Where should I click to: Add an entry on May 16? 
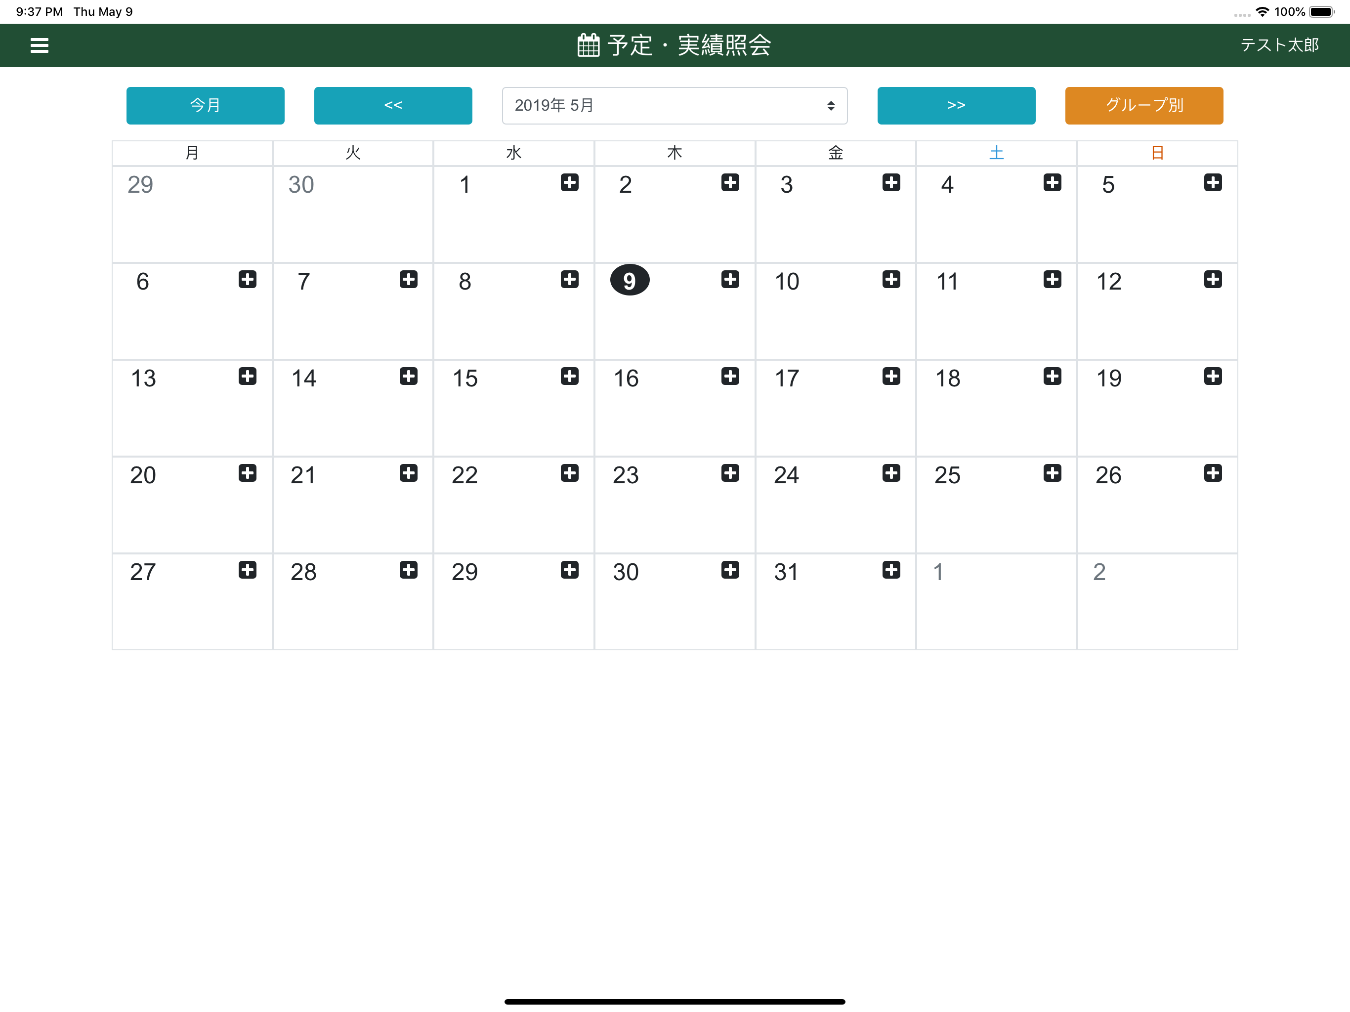(x=730, y=376)
